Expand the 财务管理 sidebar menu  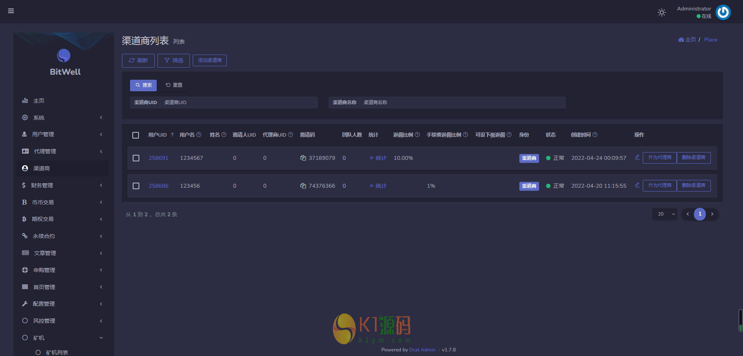(63, 185)
